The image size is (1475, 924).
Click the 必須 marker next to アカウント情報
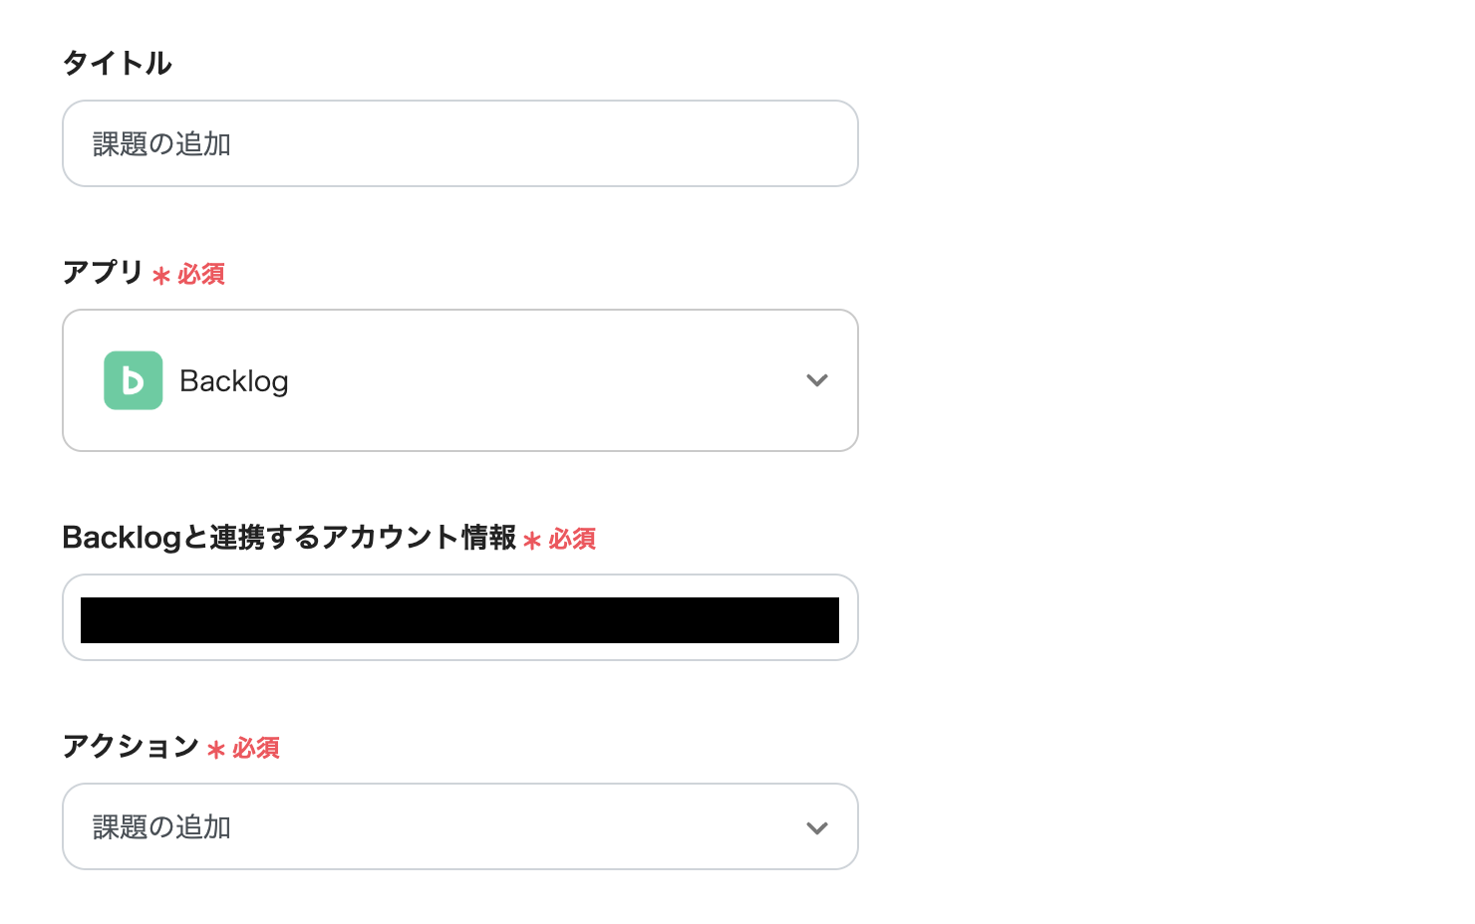(572, 539)
